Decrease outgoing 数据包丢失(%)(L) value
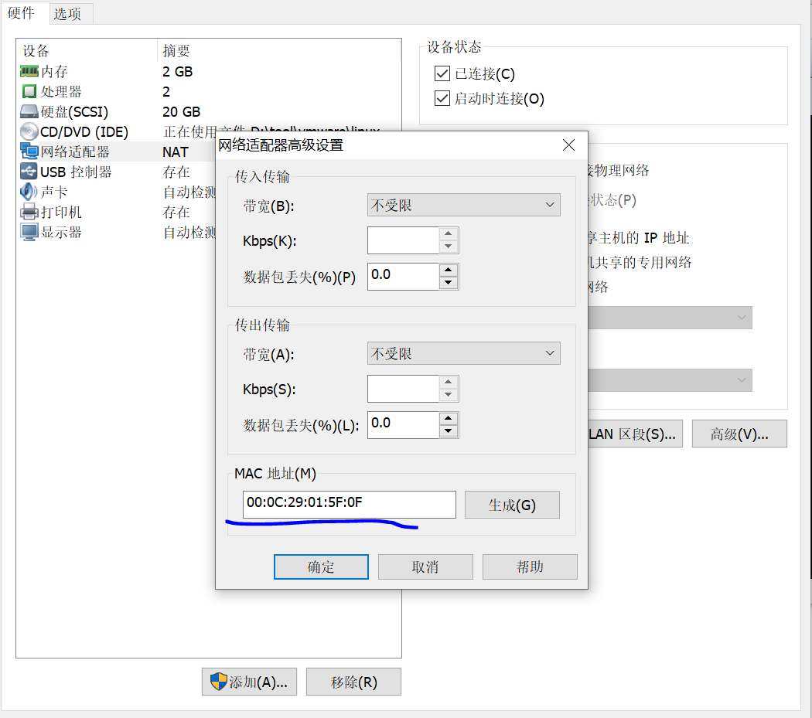 click(x=448, y=432)
